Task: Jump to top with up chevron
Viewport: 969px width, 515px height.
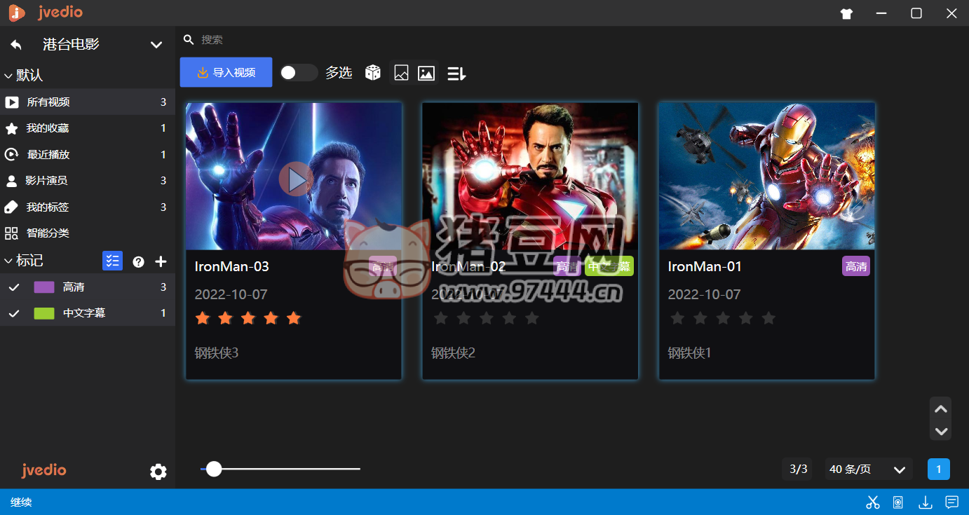Action: (941, 408)
